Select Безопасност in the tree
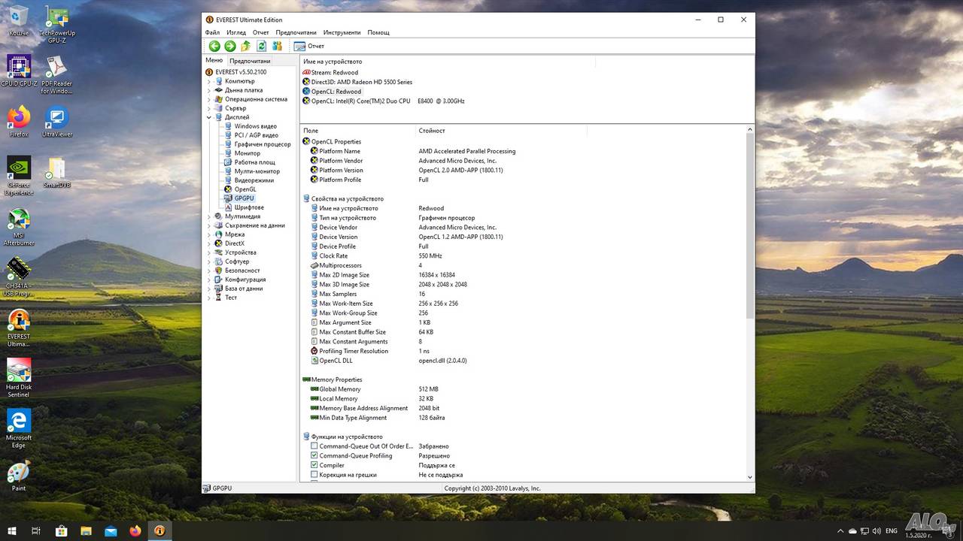963x541 pixels. 242,270
